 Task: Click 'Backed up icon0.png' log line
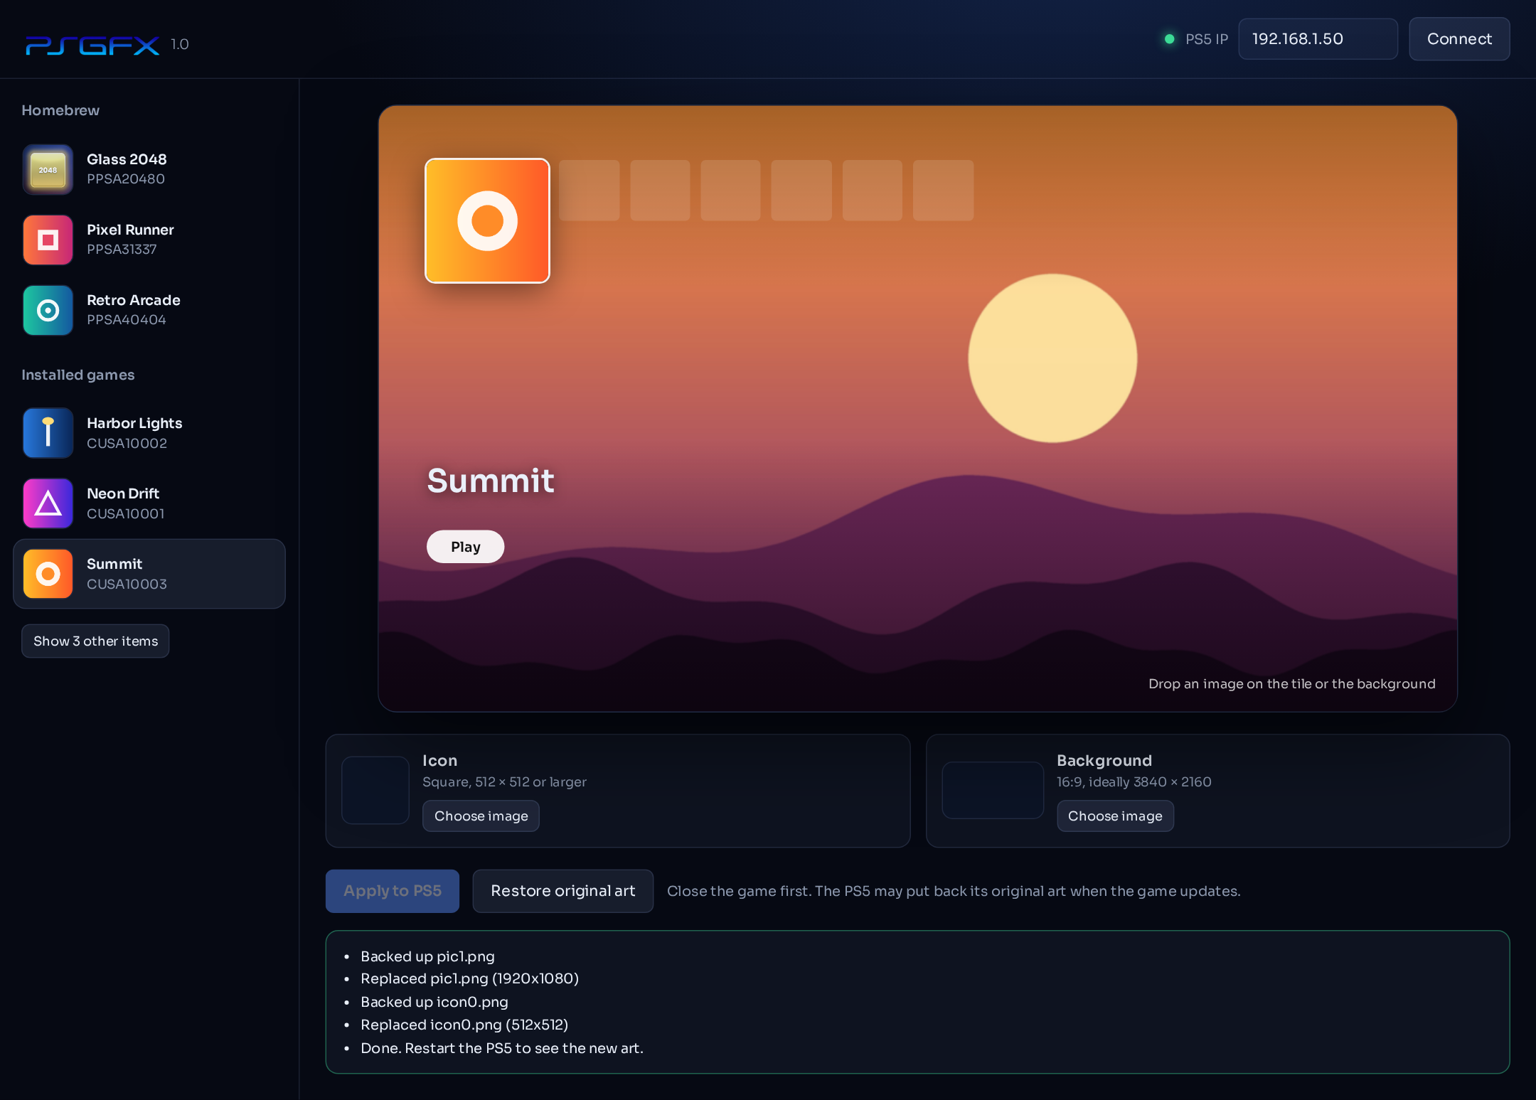coord(434,1002)
